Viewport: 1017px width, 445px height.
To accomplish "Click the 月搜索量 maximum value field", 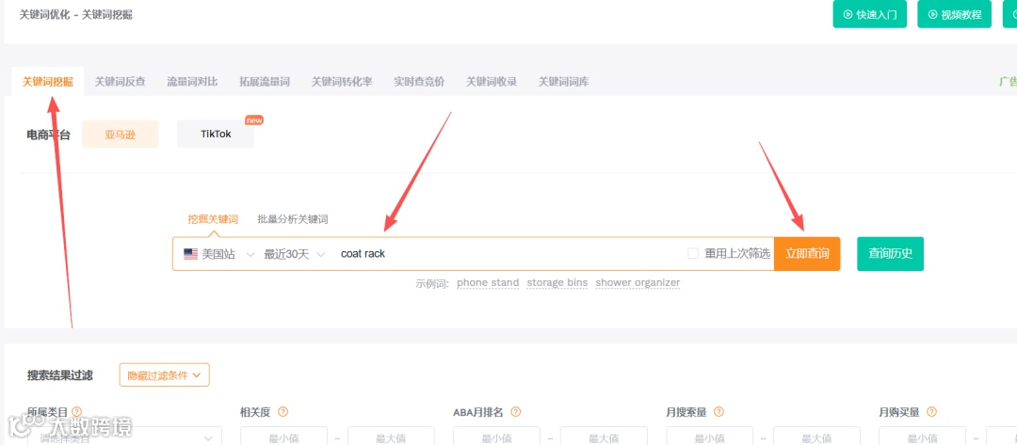I will pos(816,436).
